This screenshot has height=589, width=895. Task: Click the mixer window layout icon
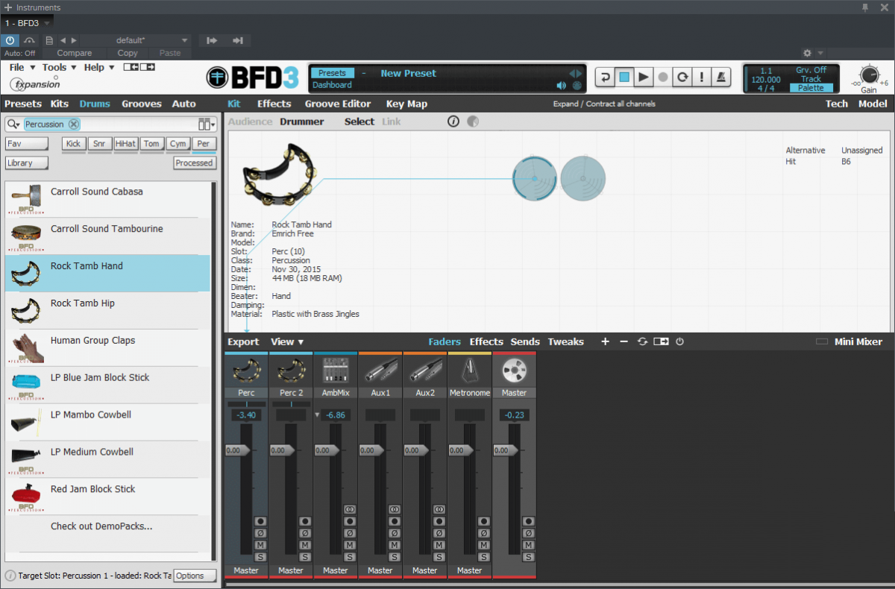point(661,341)
